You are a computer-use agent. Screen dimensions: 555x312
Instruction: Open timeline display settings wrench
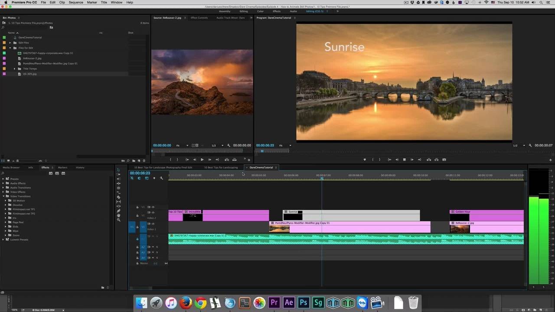(161, 178)
